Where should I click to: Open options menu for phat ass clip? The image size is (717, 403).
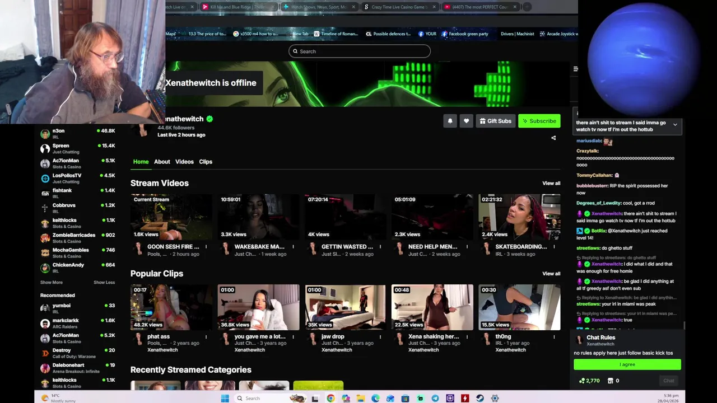pyautogui.click(x=206, y=337)
